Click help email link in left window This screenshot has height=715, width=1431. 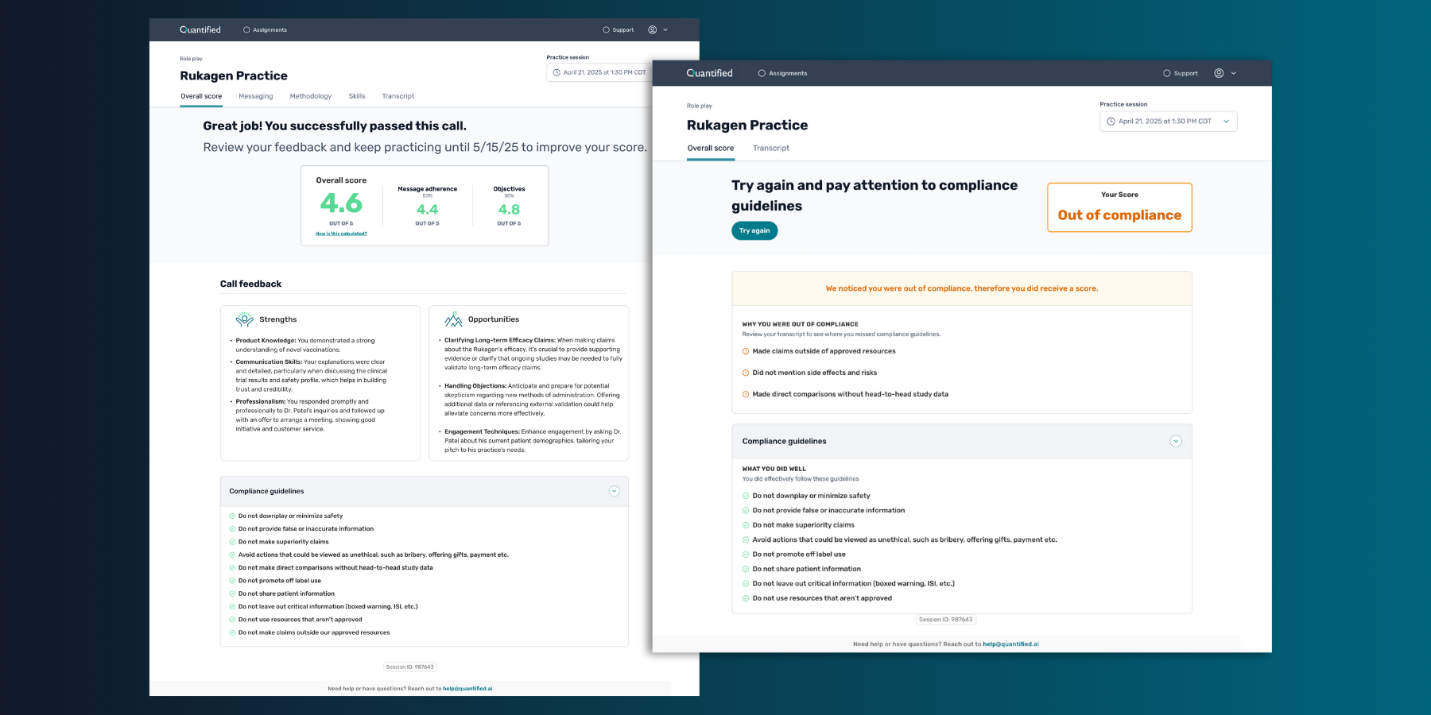[x=467, y=689]
